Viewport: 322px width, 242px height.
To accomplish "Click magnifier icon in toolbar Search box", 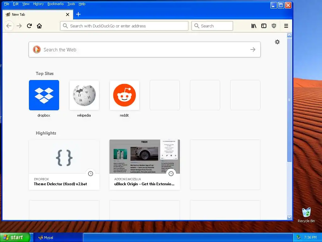I will (197, 26).
